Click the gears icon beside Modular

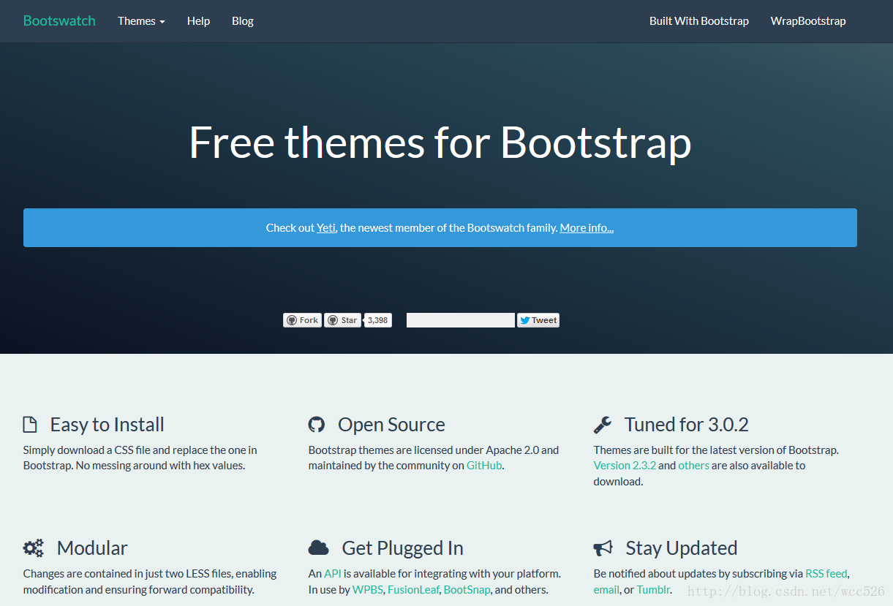33,548
